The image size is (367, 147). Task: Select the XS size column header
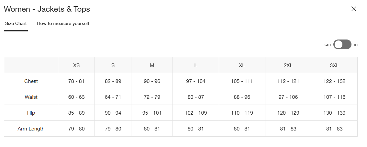(x=76, y=65)
